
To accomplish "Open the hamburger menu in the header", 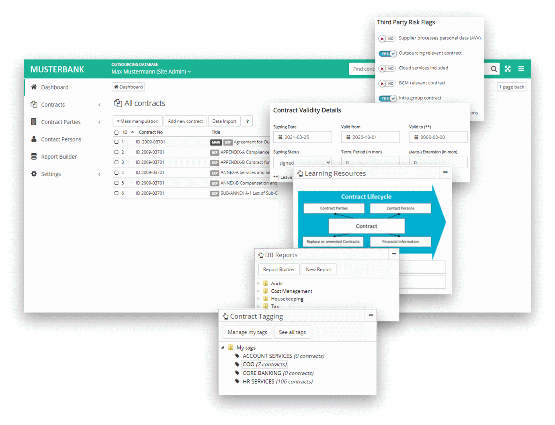I will (521, 69).
